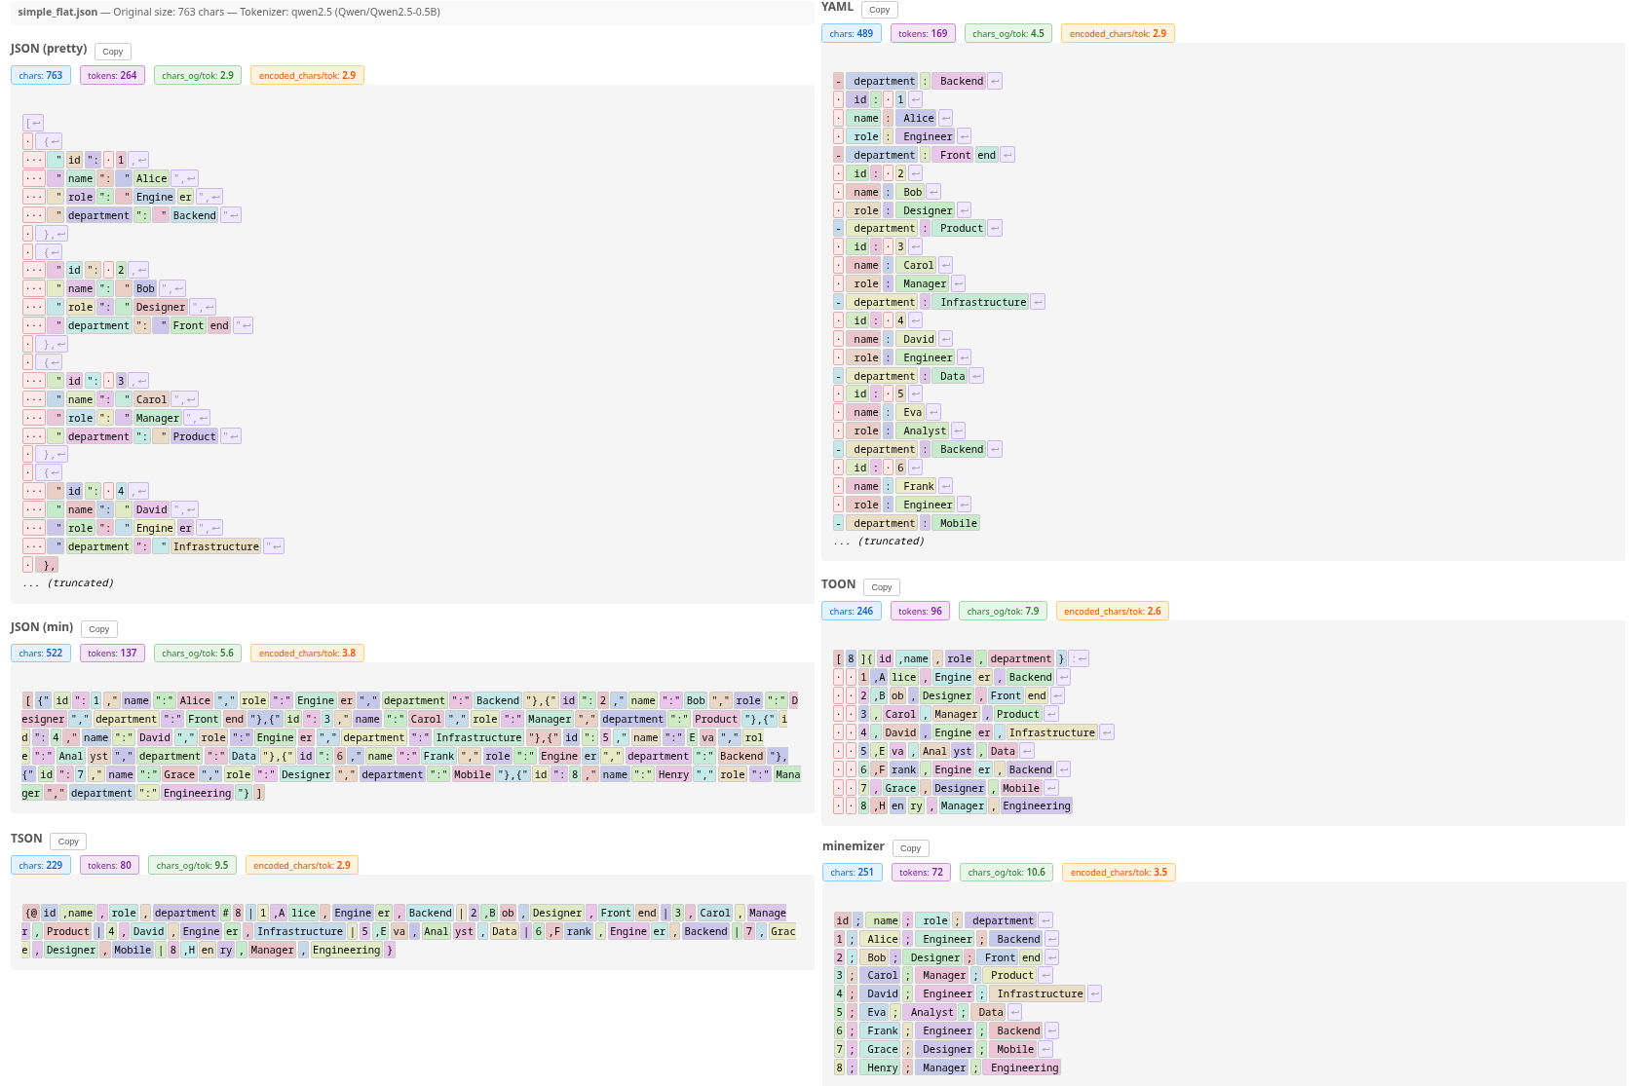1634x1086 pixels.
Task: Click the Copy button beside TSON
Action: pos(68,842)
